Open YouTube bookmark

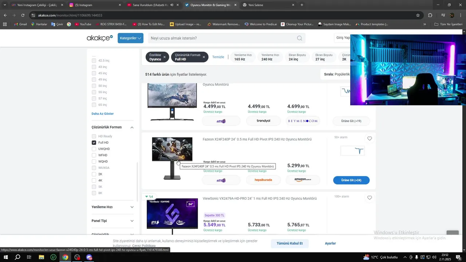(x=83, y=24)
